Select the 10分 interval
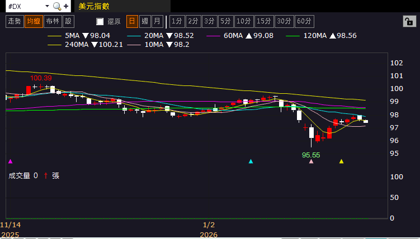The image size is (420, 239). (x=244, y=21)
